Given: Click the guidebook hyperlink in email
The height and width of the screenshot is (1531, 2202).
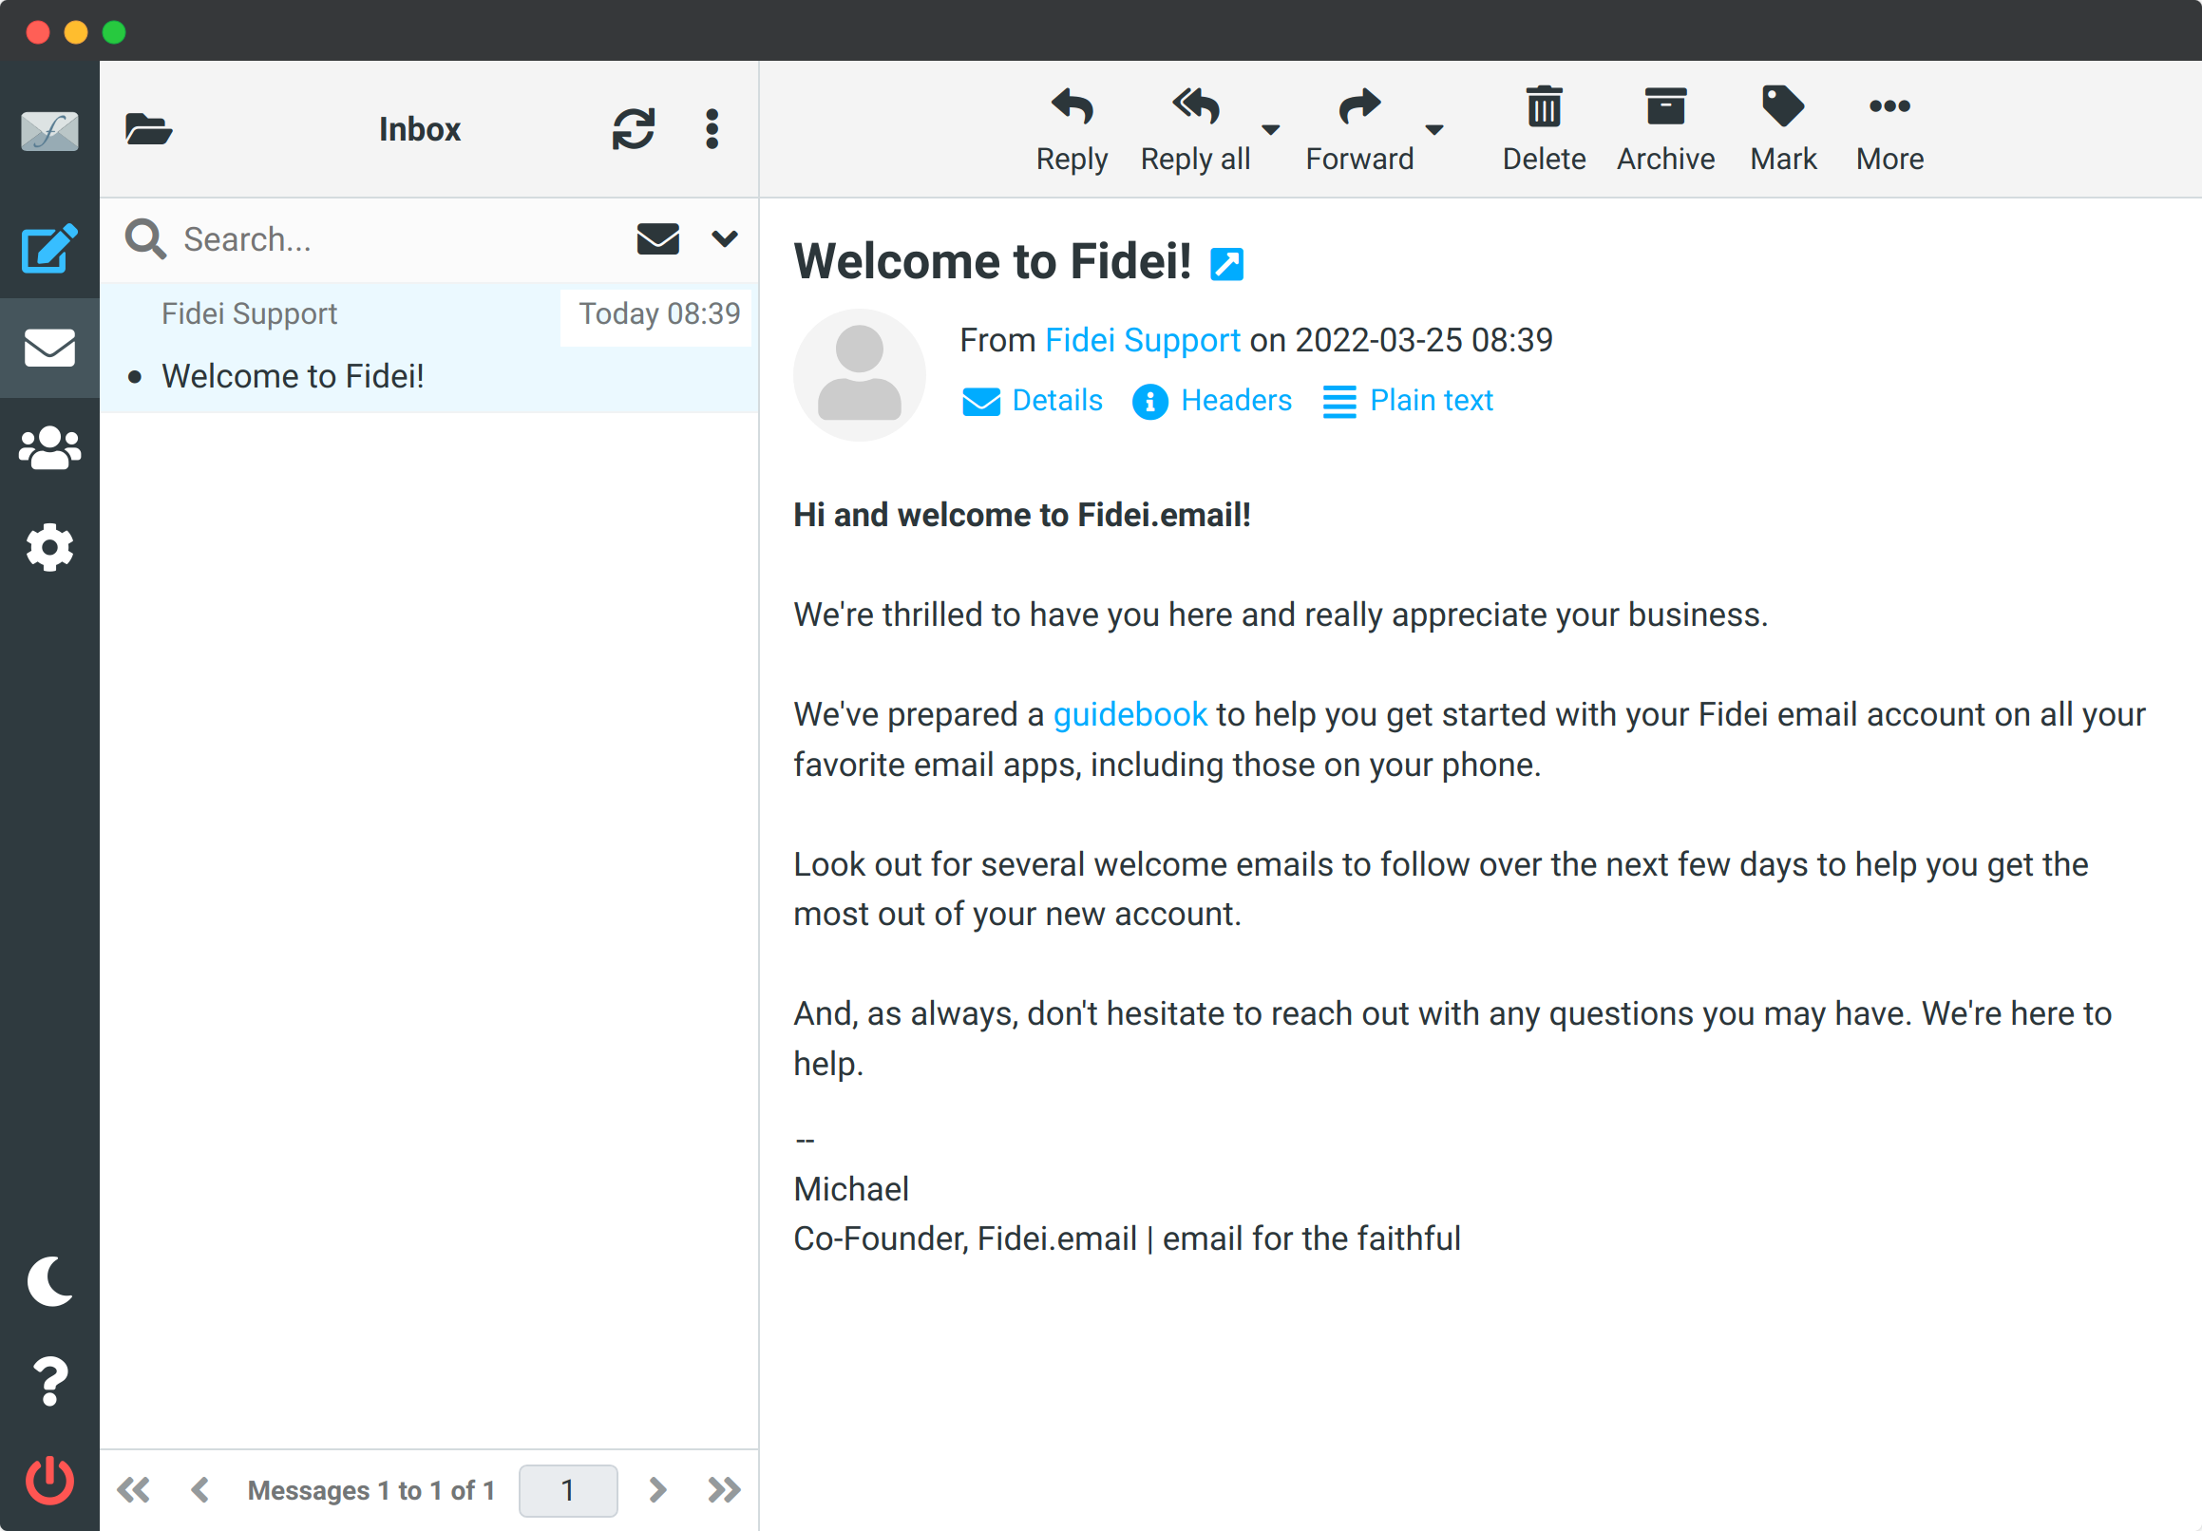Looking at the screenshot, I should pos(1131,716).
